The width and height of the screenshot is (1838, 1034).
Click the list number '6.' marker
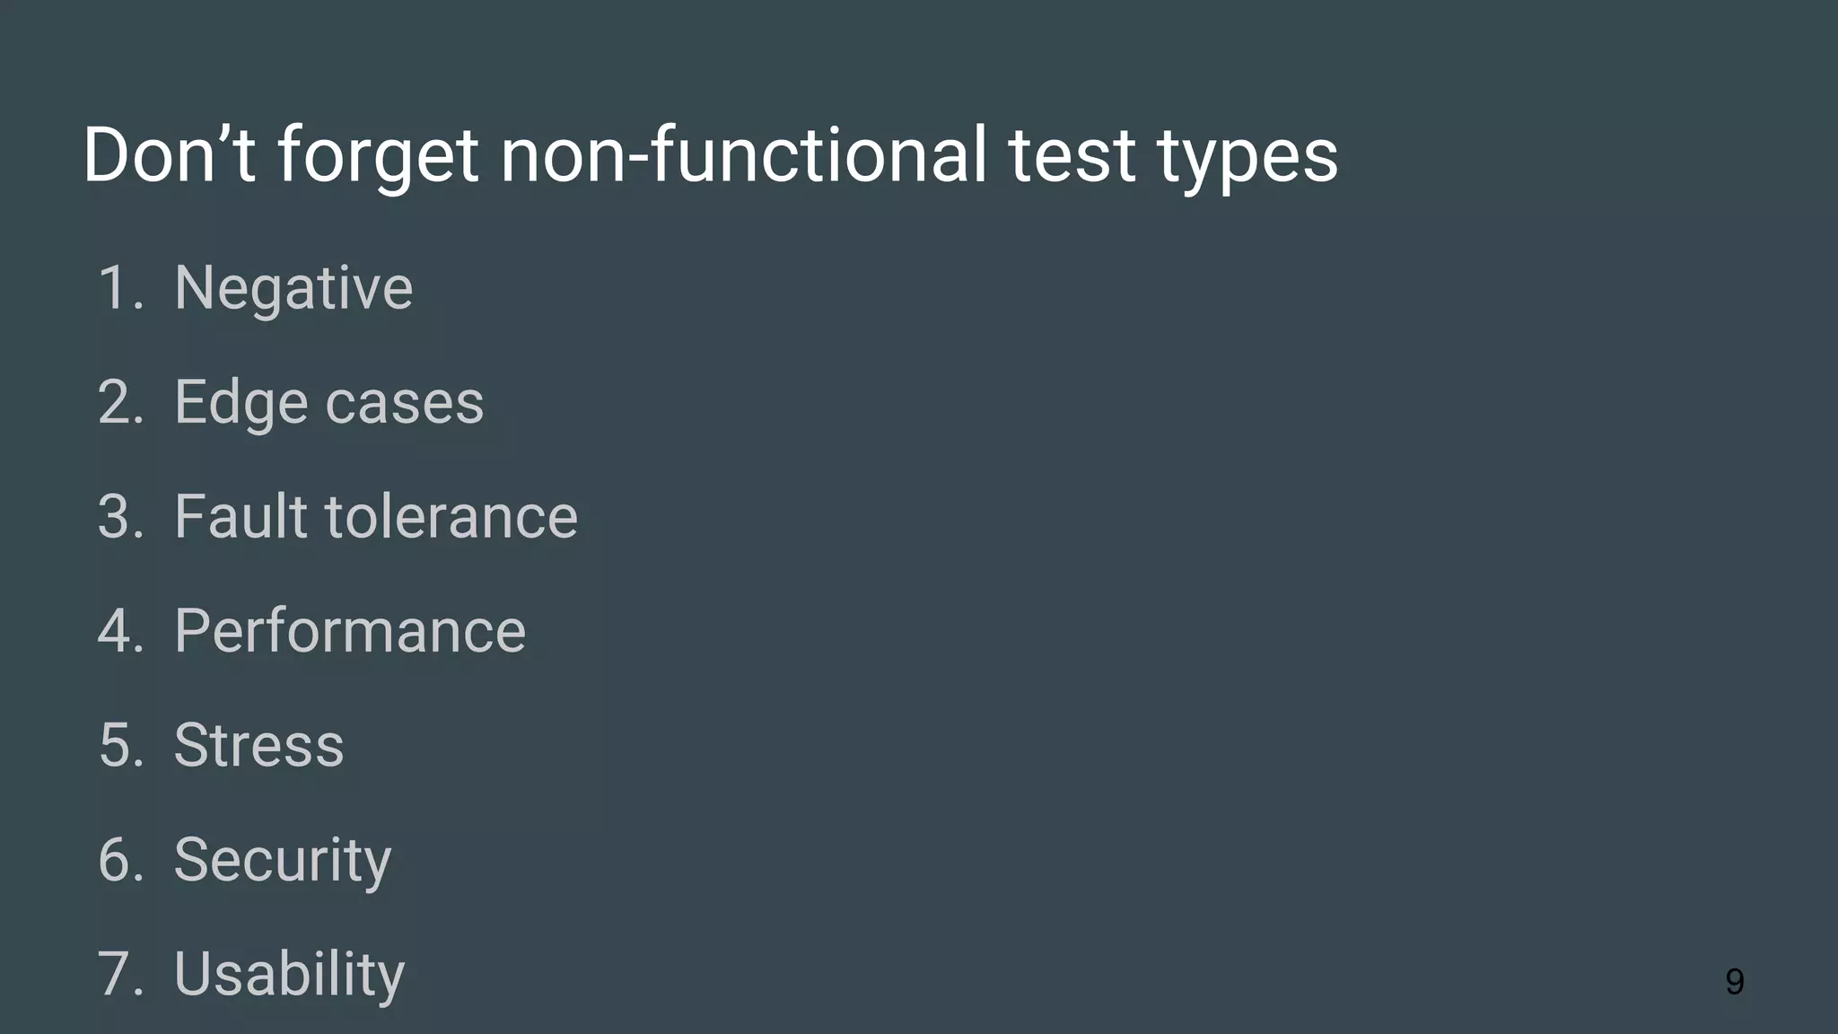[121, 860]
